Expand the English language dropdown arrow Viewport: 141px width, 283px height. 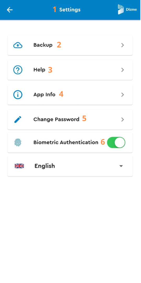pyautogui.click(x=121, y=166)
